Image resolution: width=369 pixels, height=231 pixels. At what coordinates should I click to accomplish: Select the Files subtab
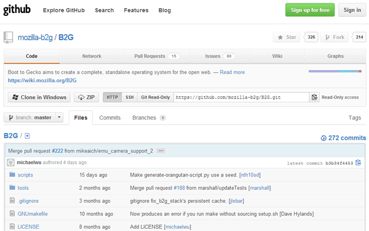81,118
